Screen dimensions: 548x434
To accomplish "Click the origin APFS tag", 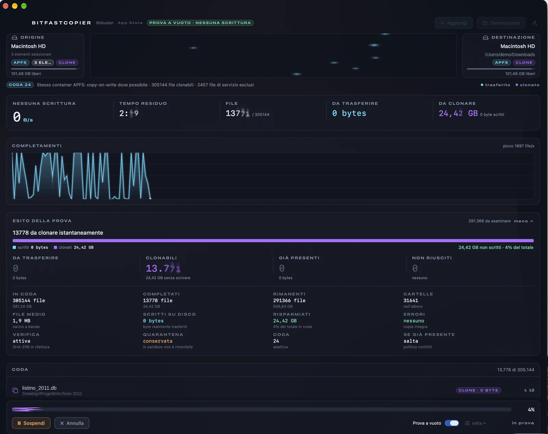I will click(x=20, y=63).
